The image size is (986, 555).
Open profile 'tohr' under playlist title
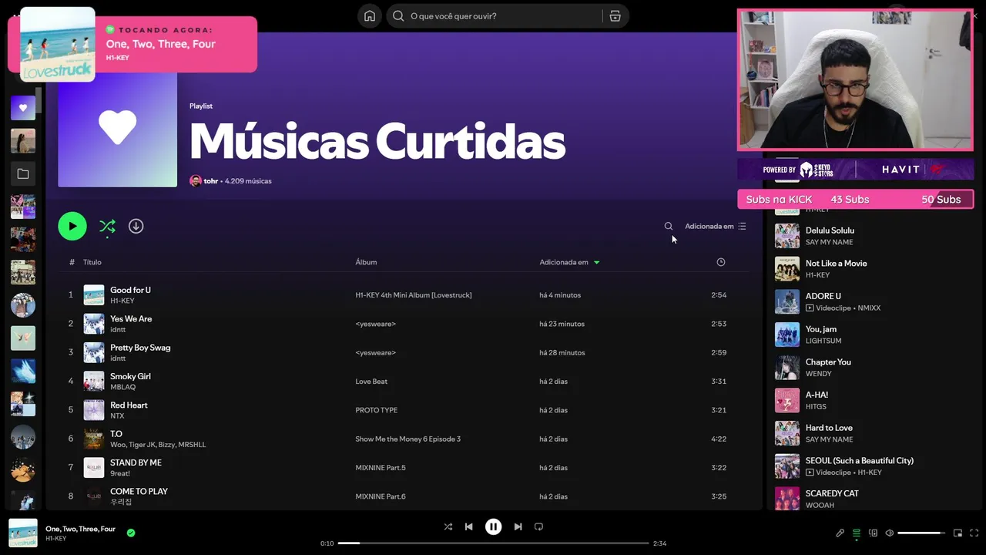coord(210,181)
